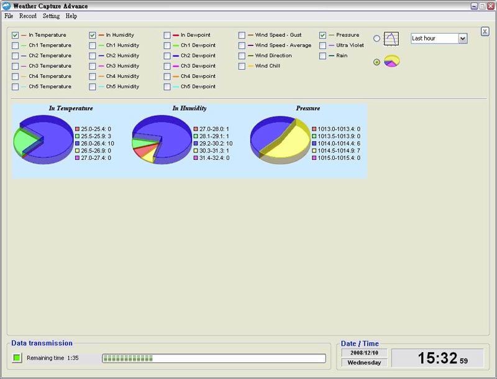
Task: Enable the Ch3 Humidity checkbox
Action: tap(92, 66)
